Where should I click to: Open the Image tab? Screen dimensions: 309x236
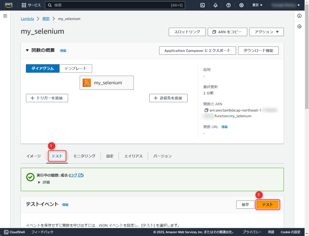pyautogui.click(x=33, y=156)
